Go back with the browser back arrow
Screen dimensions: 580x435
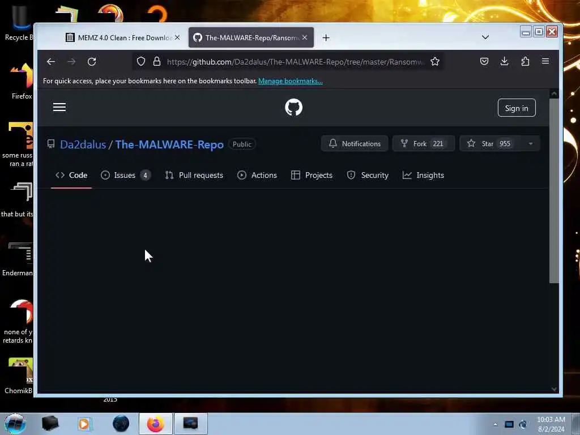pos(51,62)
